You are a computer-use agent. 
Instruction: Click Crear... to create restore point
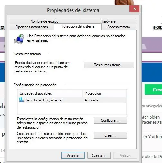(x=110, y=135)
